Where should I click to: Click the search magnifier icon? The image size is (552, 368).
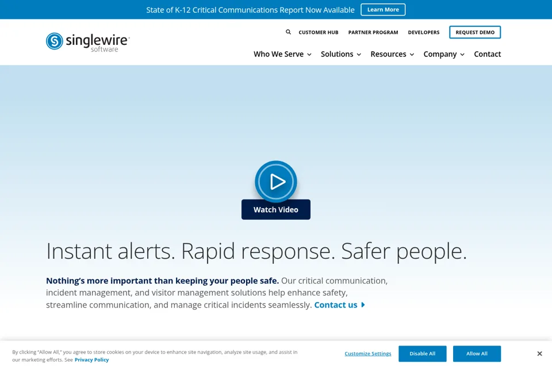288,32
